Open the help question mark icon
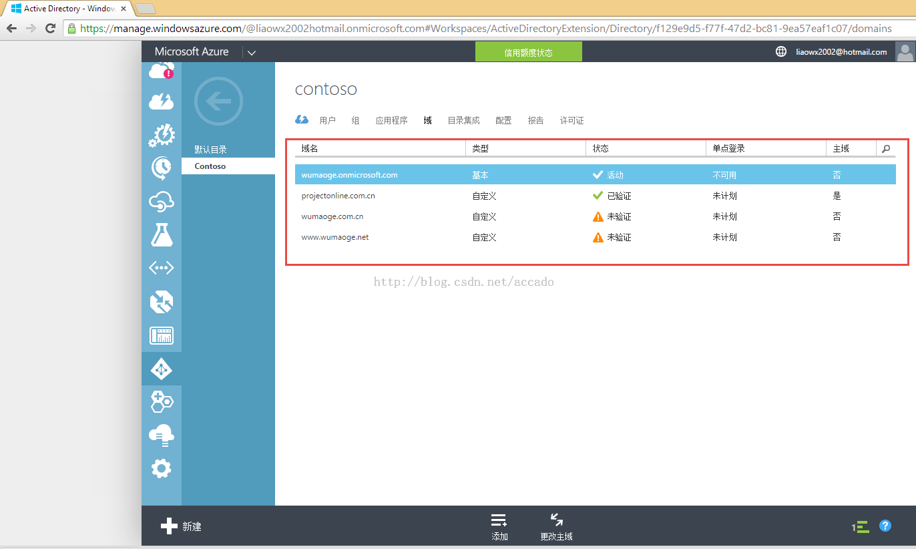The image size is (916, 549). click(x=885, y=526)
